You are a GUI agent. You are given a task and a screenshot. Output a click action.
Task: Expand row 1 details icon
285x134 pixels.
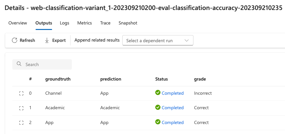(x=22, y=108)
